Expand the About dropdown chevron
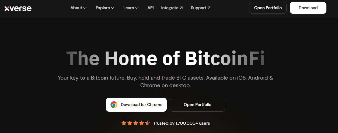Viewport: 338px width, 133px height. click(x=85, y=8)
